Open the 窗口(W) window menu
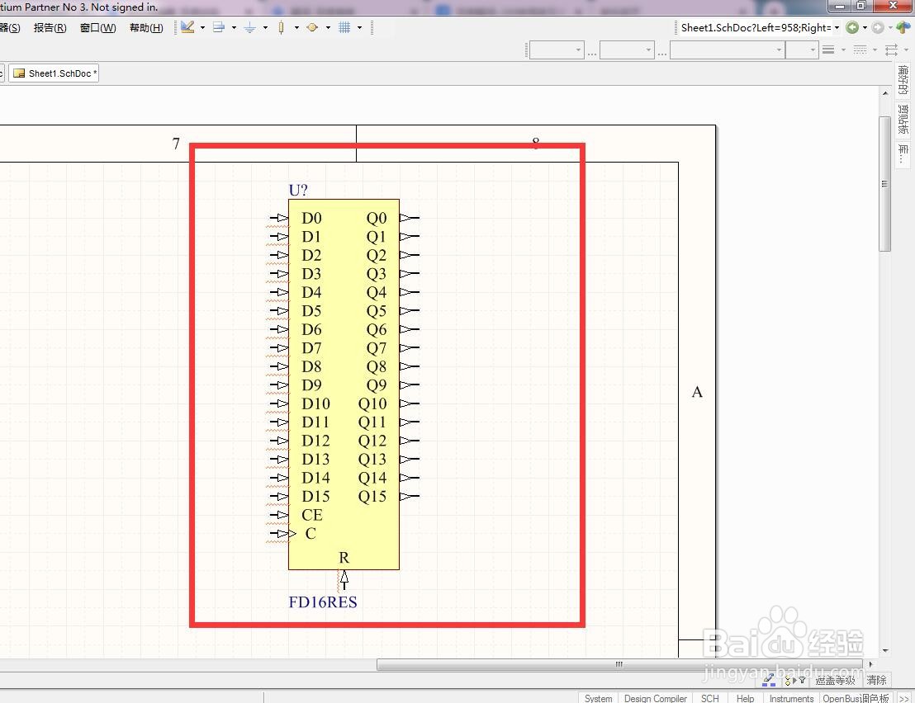Screen dimensions: 915x703 pos(98,28)
